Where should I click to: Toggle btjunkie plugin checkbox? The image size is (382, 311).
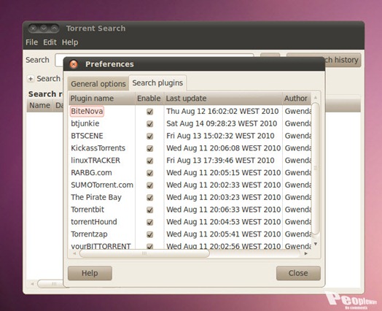[x=149, y=123]
